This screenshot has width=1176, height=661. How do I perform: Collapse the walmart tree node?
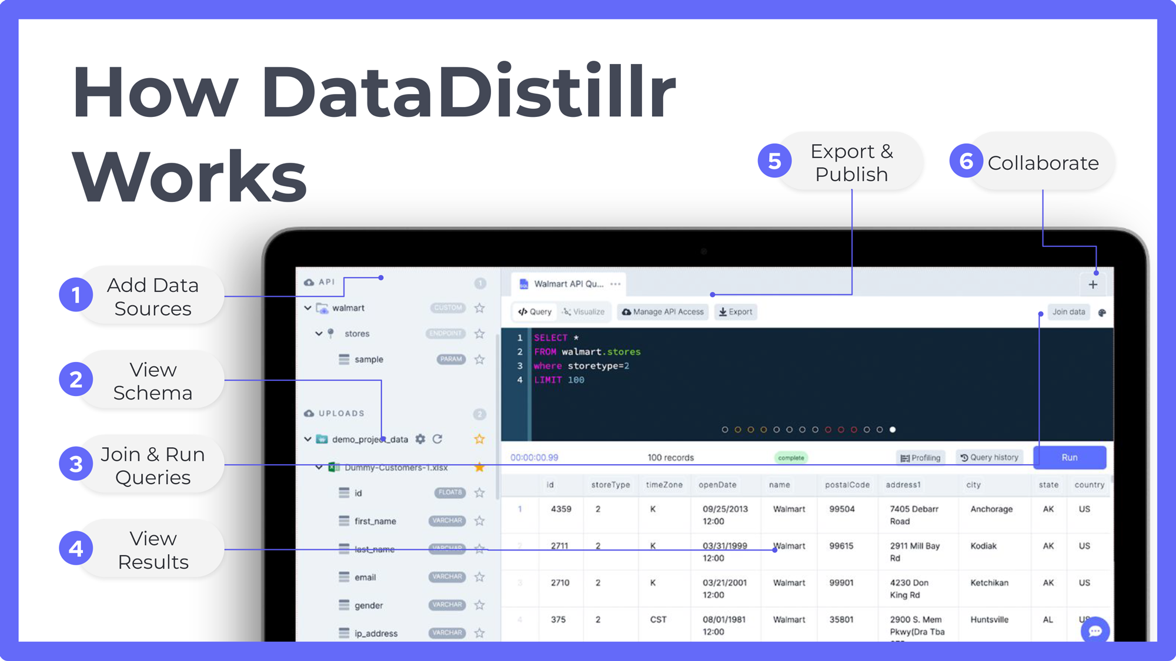(x=308, y=308)
